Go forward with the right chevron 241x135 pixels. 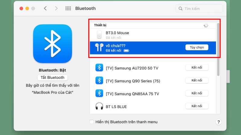[56, 8]
